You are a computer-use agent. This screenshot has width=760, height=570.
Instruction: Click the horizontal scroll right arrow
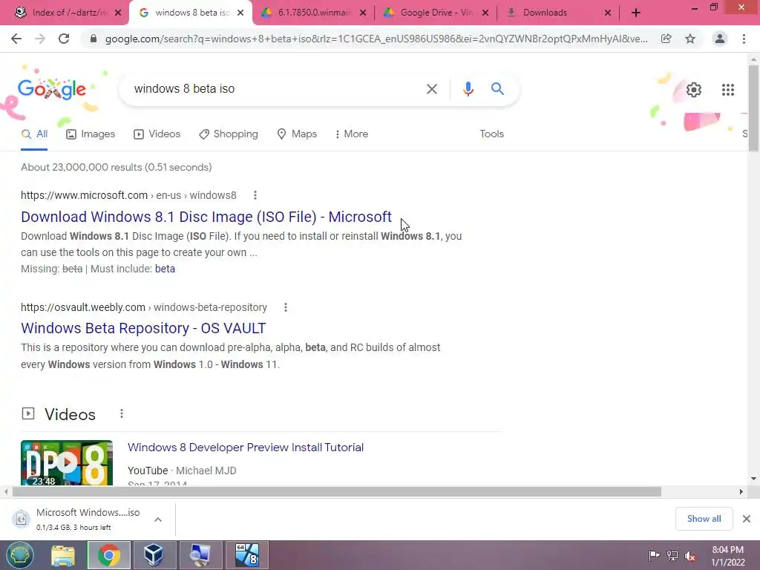tap(741, 491)
